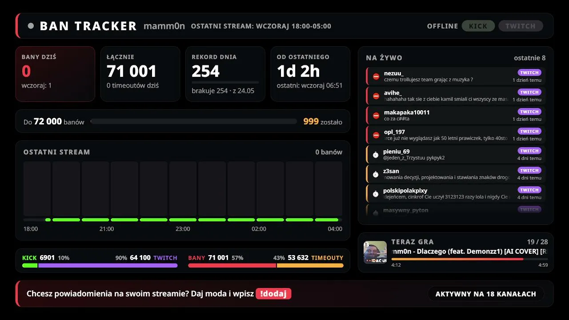The image size is (569, 320).
Task: Click the first bar in the OSTATNI STREAM chart
Action: click(37, 189)
